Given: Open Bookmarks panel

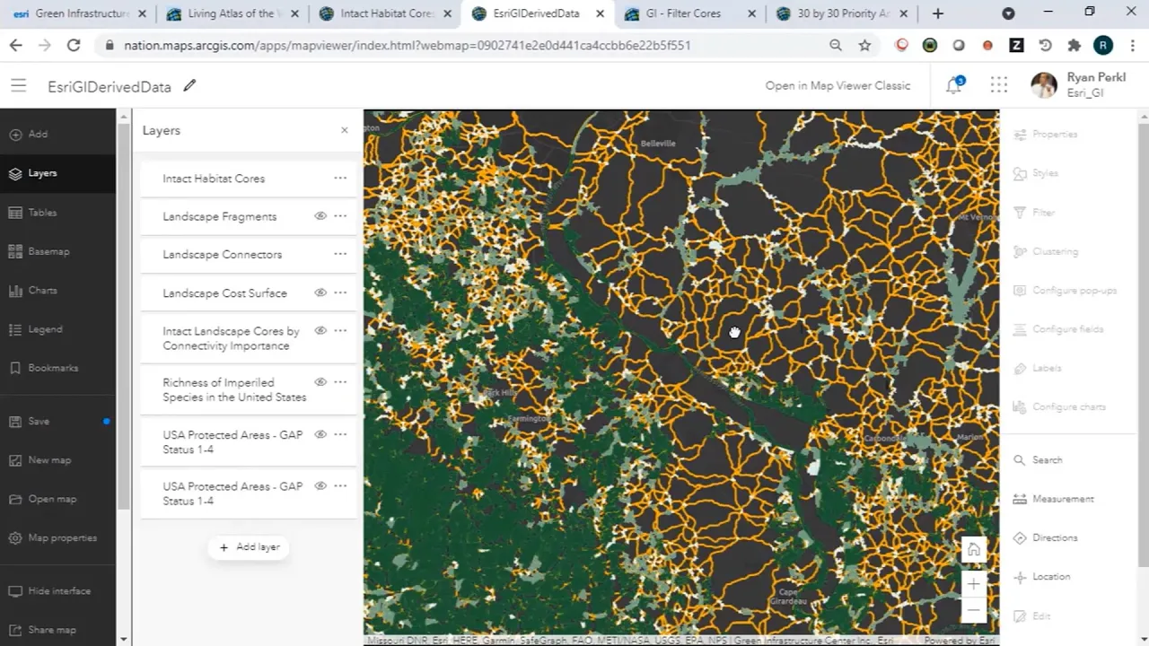Looking at the screenshot, I should pos(43,368).
